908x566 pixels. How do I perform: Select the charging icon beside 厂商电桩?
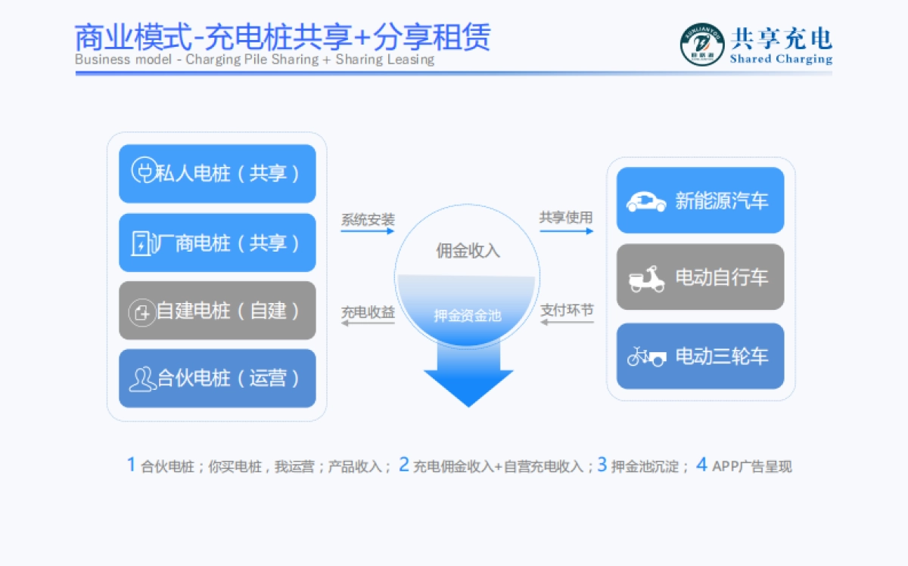tap(140, 243)
